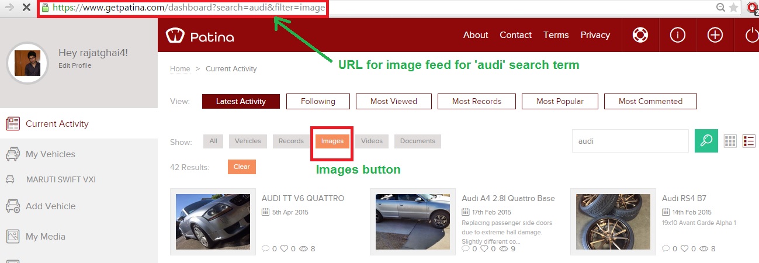Click the user profile avatar
759x263 pixels.
tap(28, 63)
